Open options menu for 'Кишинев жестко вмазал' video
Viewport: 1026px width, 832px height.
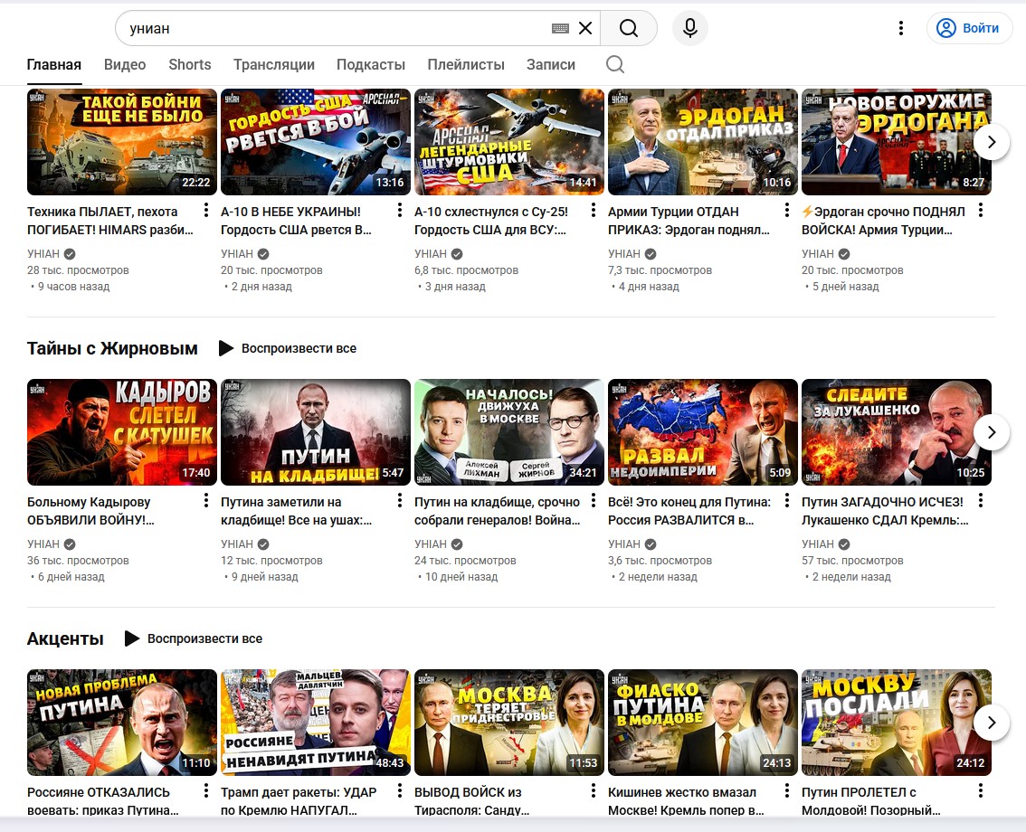[787, 790]
